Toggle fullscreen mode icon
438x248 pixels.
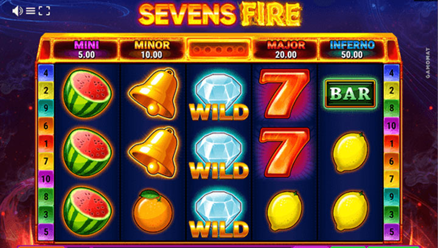tap(44, 11)
